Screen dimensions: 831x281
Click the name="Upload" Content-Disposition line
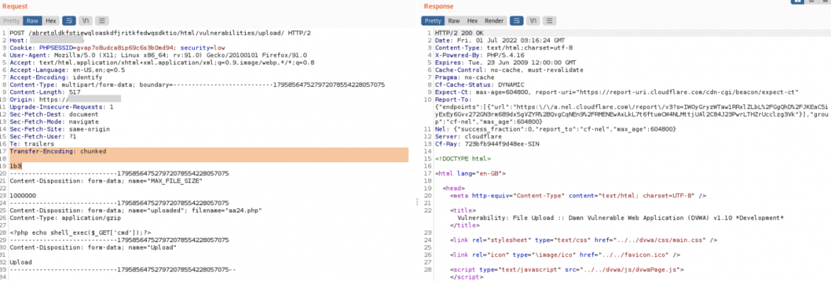point(93,248)
